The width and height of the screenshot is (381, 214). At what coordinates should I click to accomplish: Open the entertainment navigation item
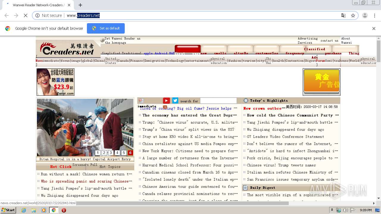pos(197,61)
